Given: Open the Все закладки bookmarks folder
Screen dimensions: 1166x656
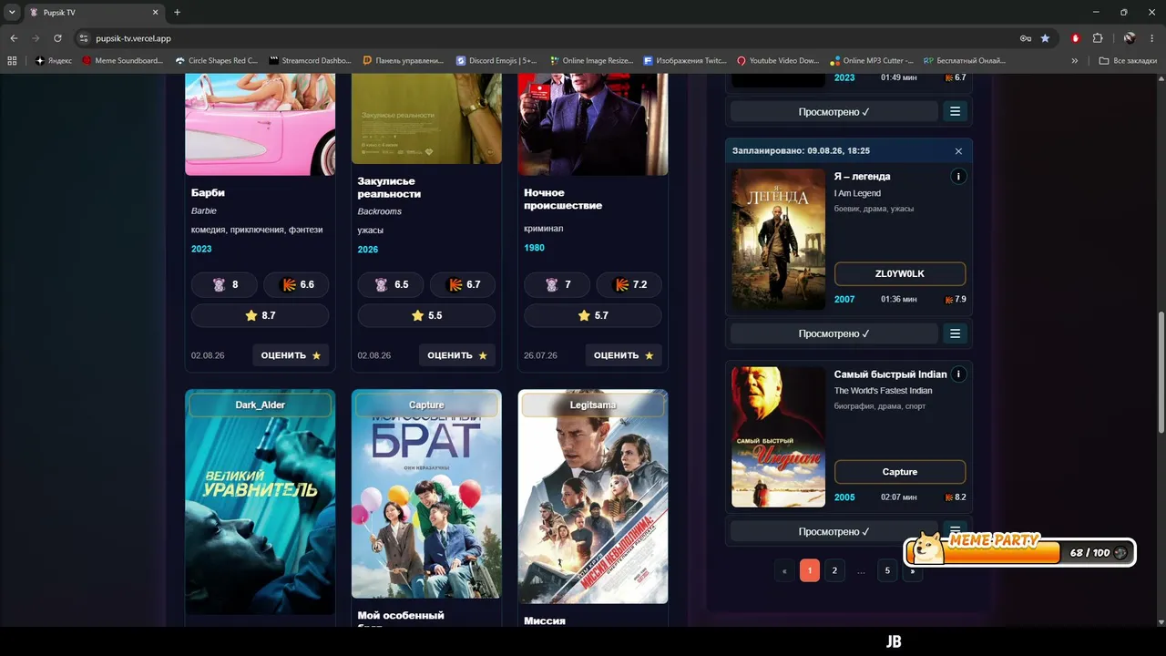Looking at the screenshot, I should pyautogui.click(x=1128, y=61).
